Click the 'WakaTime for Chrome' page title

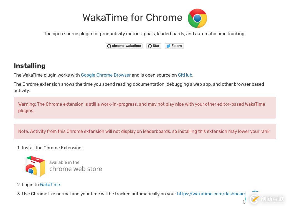click(x=132, y=17)
